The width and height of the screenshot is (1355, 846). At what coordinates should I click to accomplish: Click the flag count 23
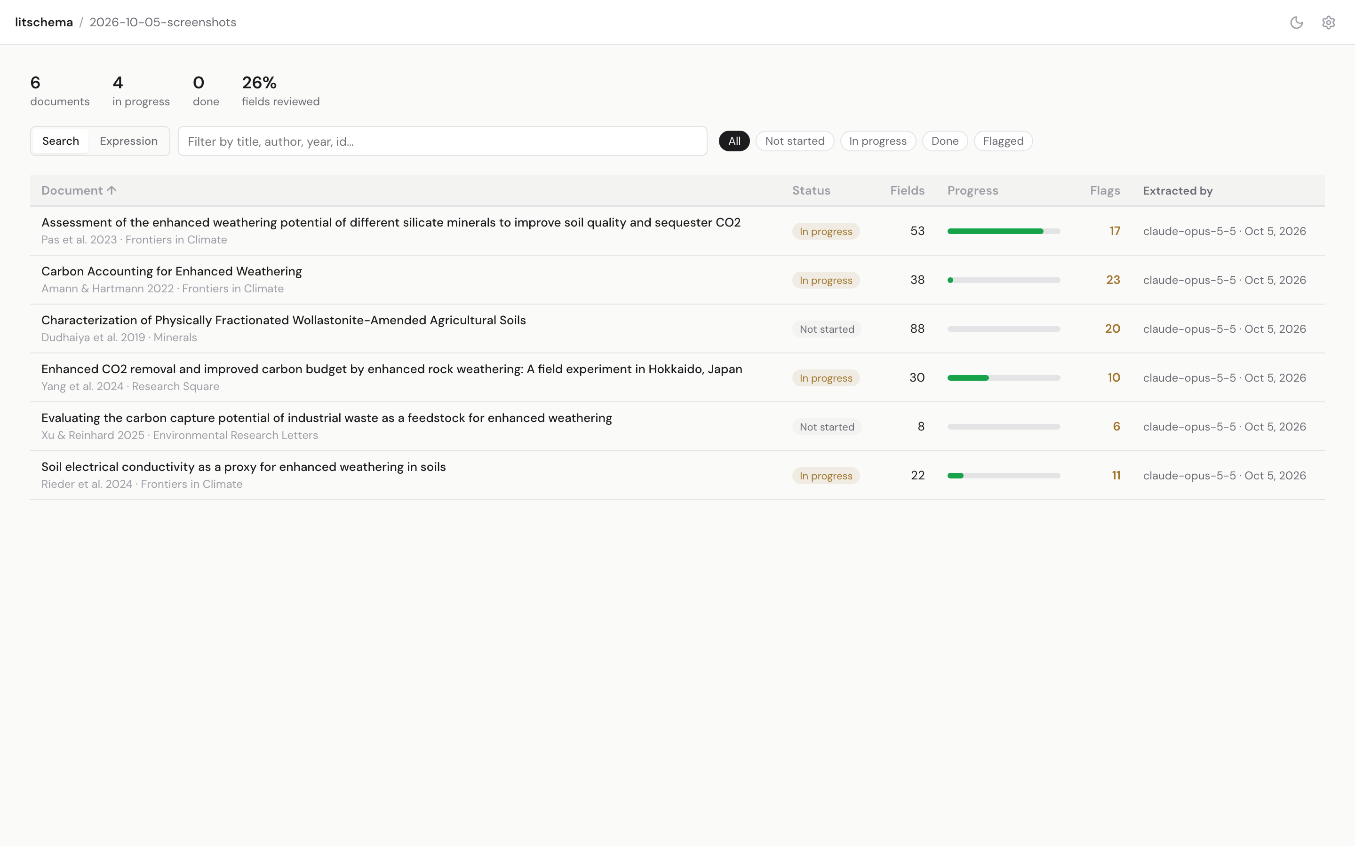1113,280
